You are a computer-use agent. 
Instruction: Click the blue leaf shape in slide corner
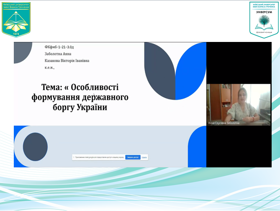[x=191, y=71]
